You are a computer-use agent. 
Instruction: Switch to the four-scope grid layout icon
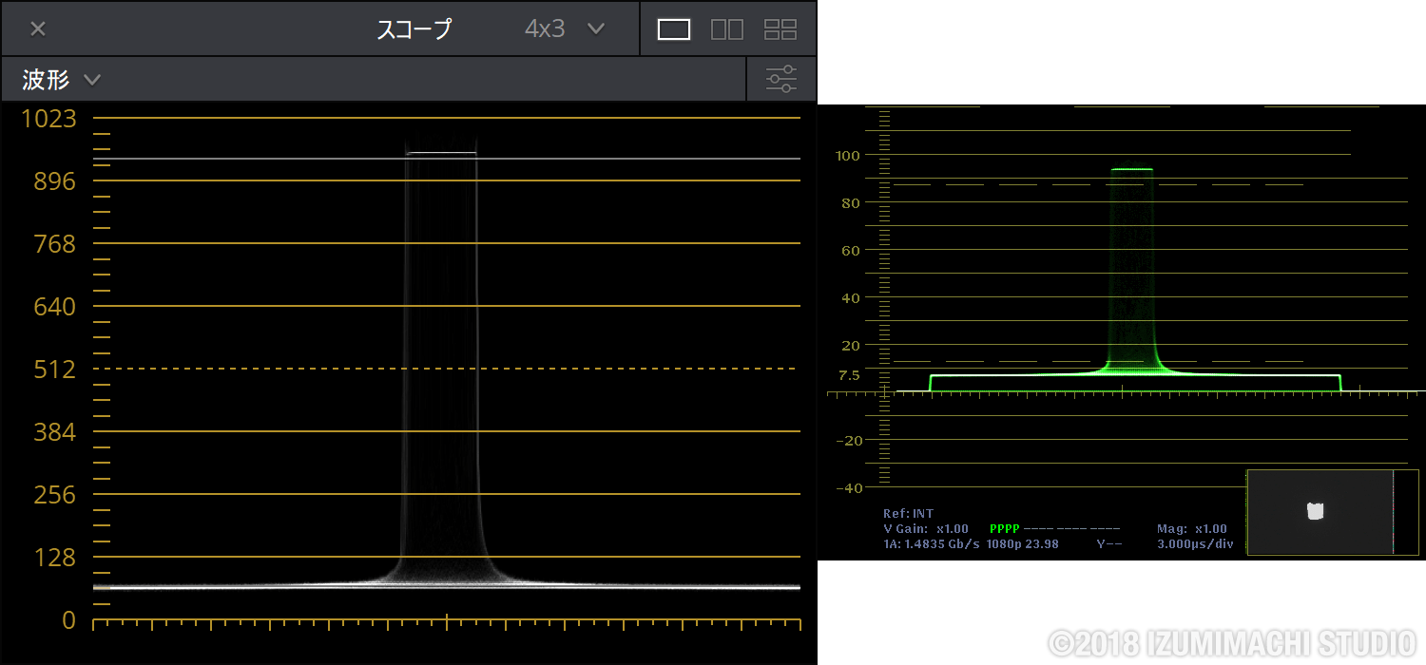780,29
